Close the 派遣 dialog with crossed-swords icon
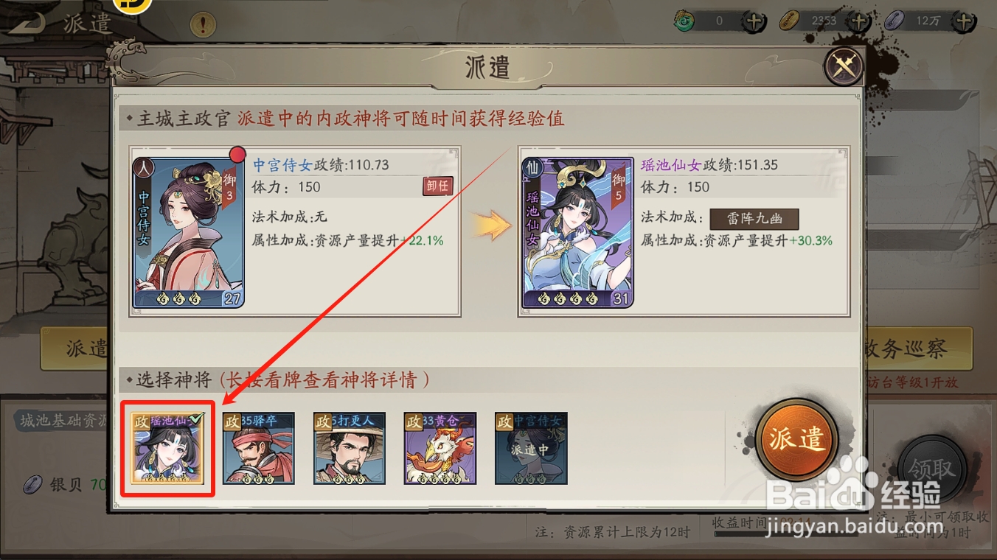This screenshot has height=560, width=997. coord(844,67)
